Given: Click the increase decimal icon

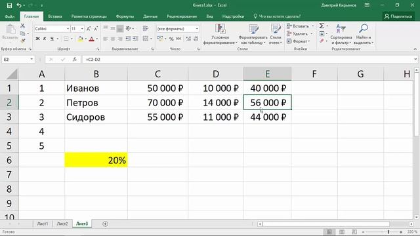Looking at the screenshot, I should 188,39.
